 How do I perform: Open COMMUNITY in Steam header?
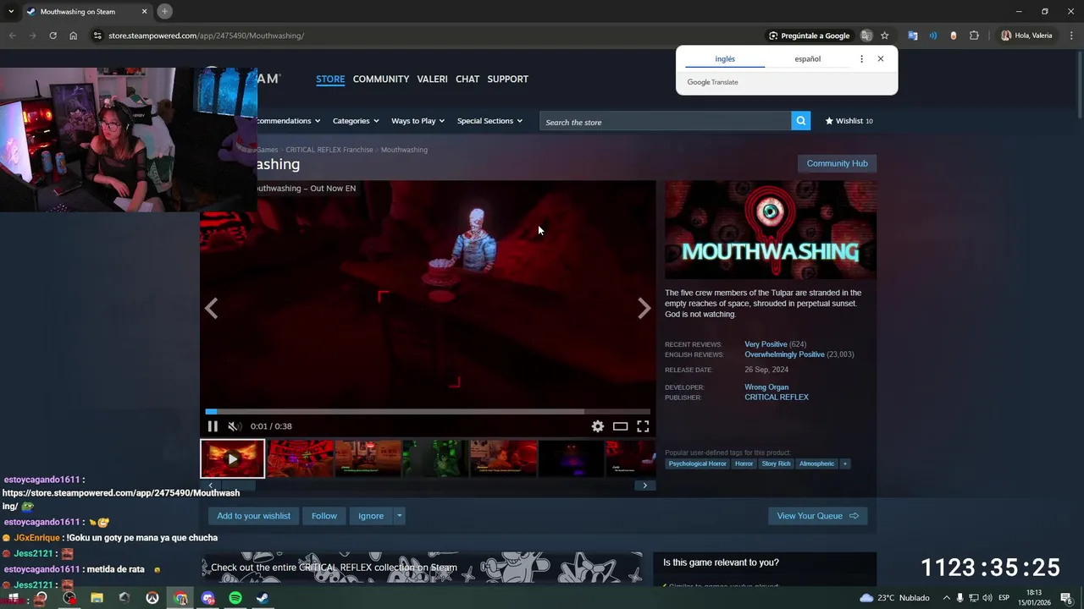pyautogui.click(x=381, y=79)
